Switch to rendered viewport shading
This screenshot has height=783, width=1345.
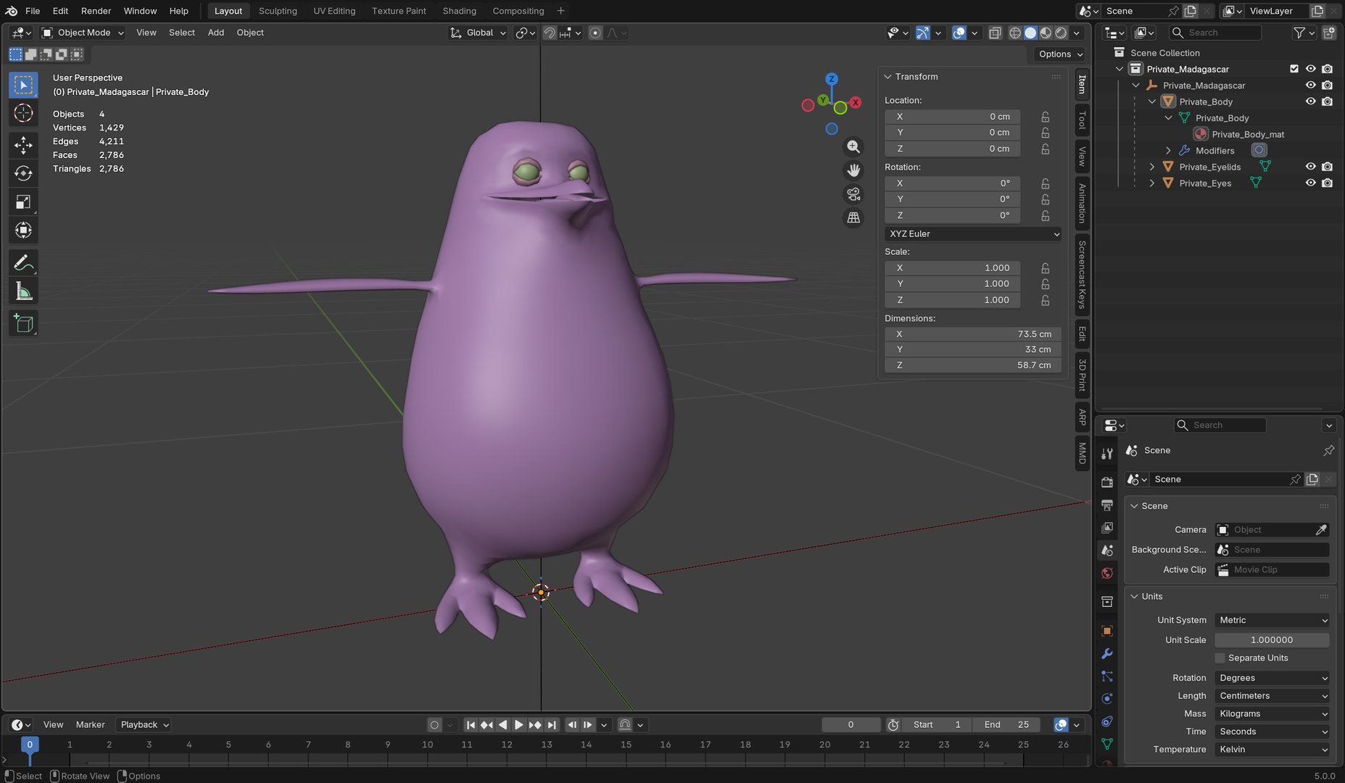click(x=1061, y=33)
